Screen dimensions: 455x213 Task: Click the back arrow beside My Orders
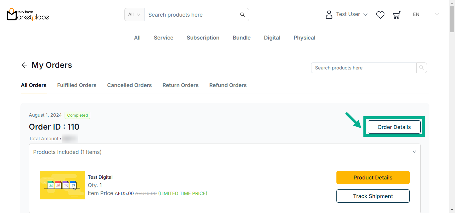tap(24, 65)
